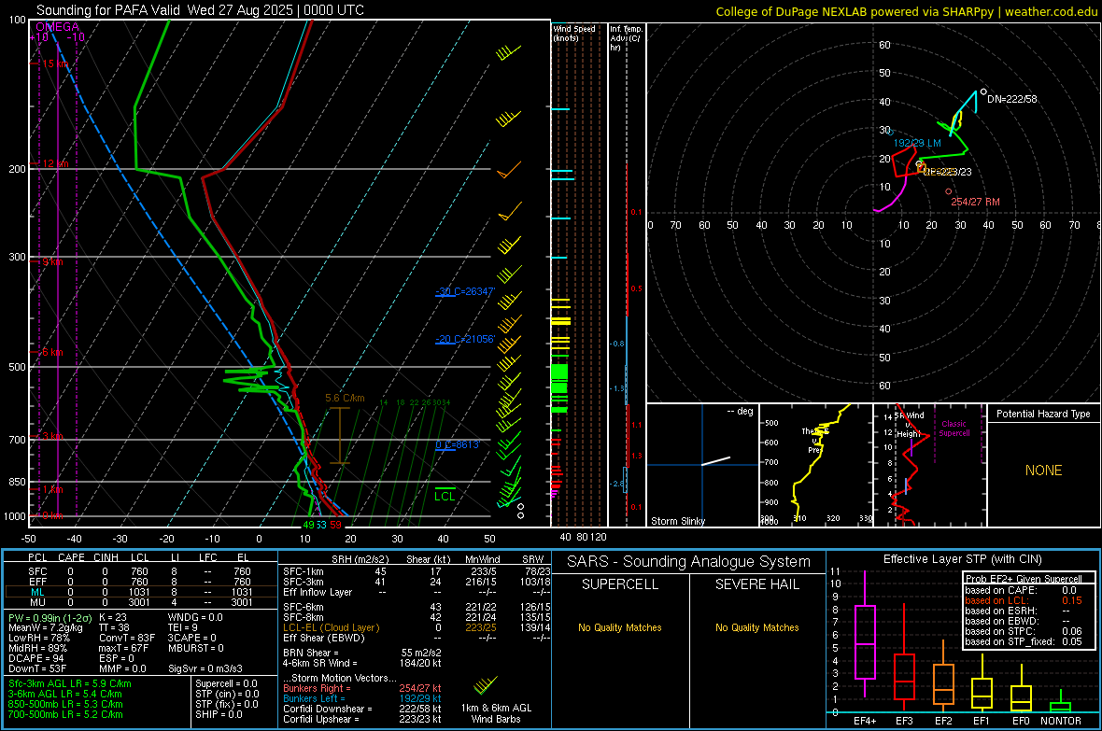Click Sfc-3km AGL LR = 5.9 C/km
The width and height of the screenshot is (1102, 731).
(x=70, y=683)
